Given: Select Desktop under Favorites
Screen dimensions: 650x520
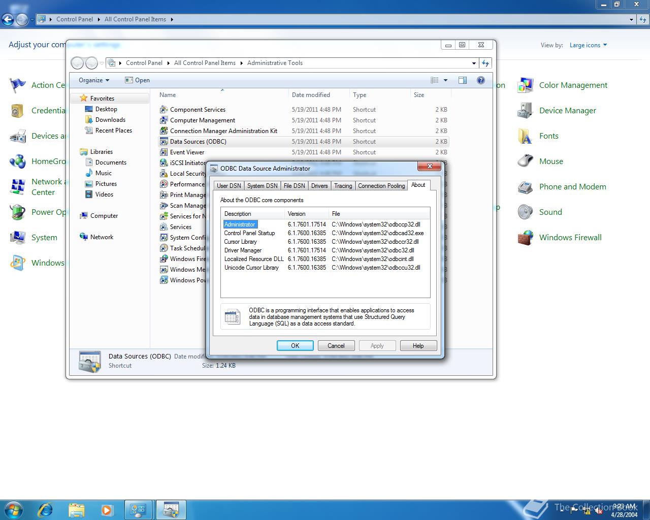Looking at the screenshot, I should [x=106, y=109].
